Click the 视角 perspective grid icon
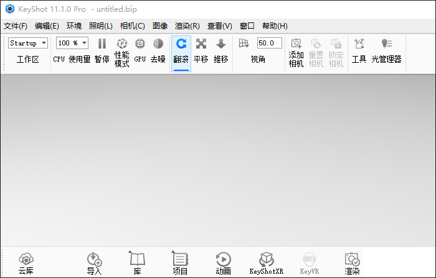Viewport: 436px width, 278px height. [x=244, y=44]
